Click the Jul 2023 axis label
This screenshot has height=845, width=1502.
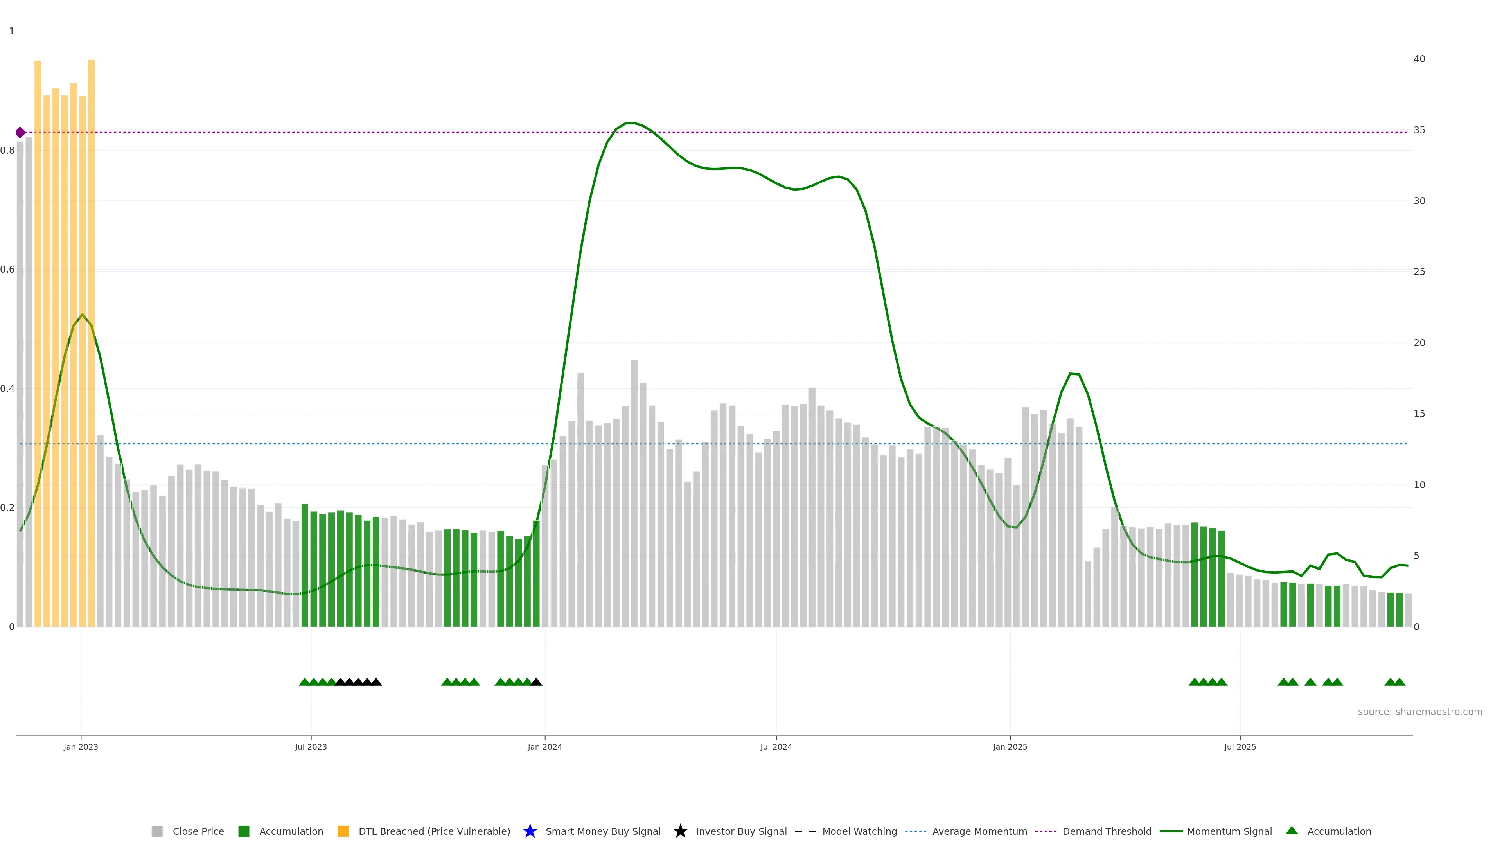coord(311,746)
